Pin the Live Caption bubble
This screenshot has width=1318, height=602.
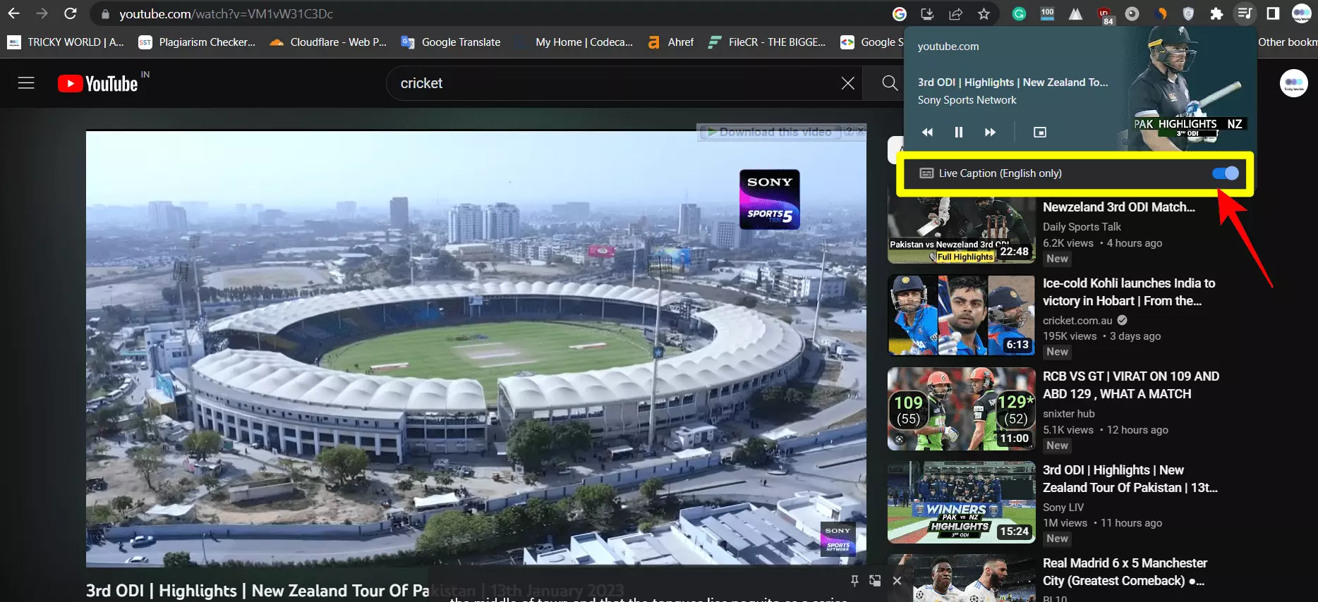[854, 581]
